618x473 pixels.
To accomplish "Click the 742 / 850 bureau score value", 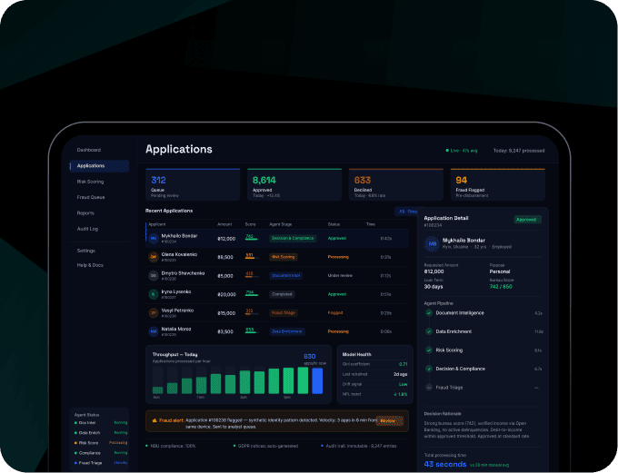I will 501,287.
